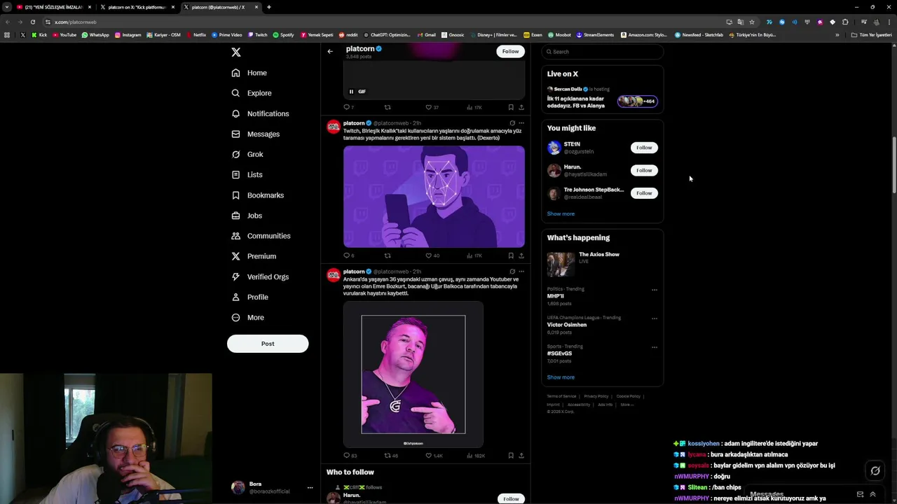Follow STE1N in You might like
Image resolution: width=897 pixels, height=504 pixels.
pos(644,148)
